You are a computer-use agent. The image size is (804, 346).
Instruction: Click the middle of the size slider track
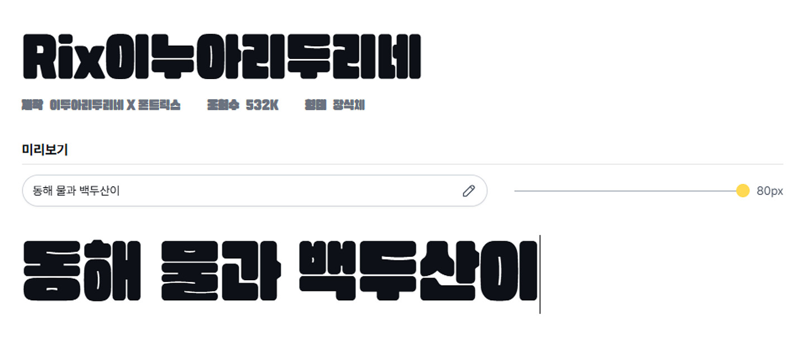(628, 191)
